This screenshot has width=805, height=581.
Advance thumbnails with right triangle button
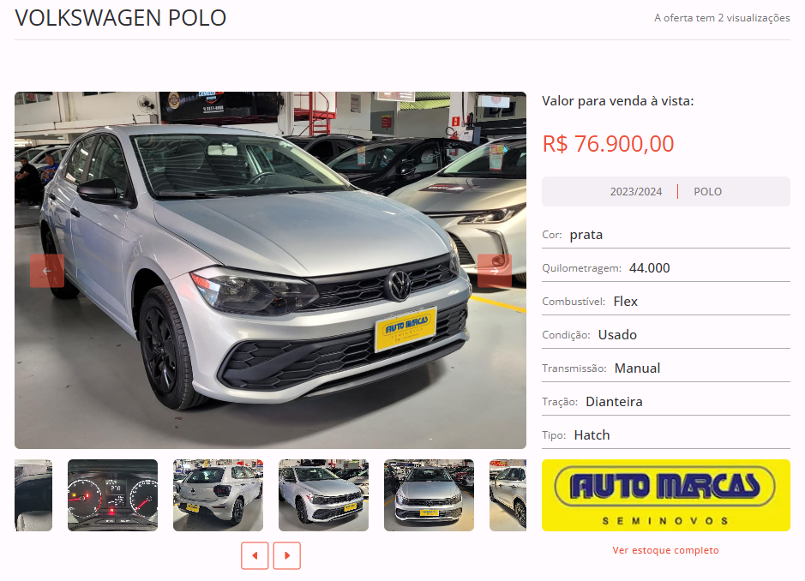pyautogui.click(x=287, y=555)
